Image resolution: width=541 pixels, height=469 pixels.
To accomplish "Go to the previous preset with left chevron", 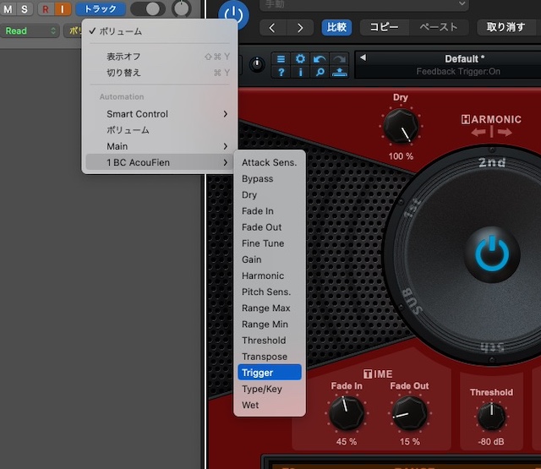I will click(272, 27).
